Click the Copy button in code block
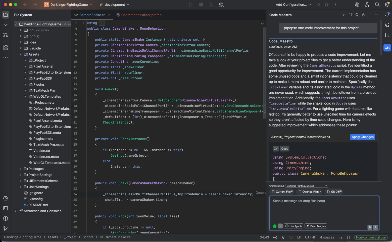 tap(284, 149)
